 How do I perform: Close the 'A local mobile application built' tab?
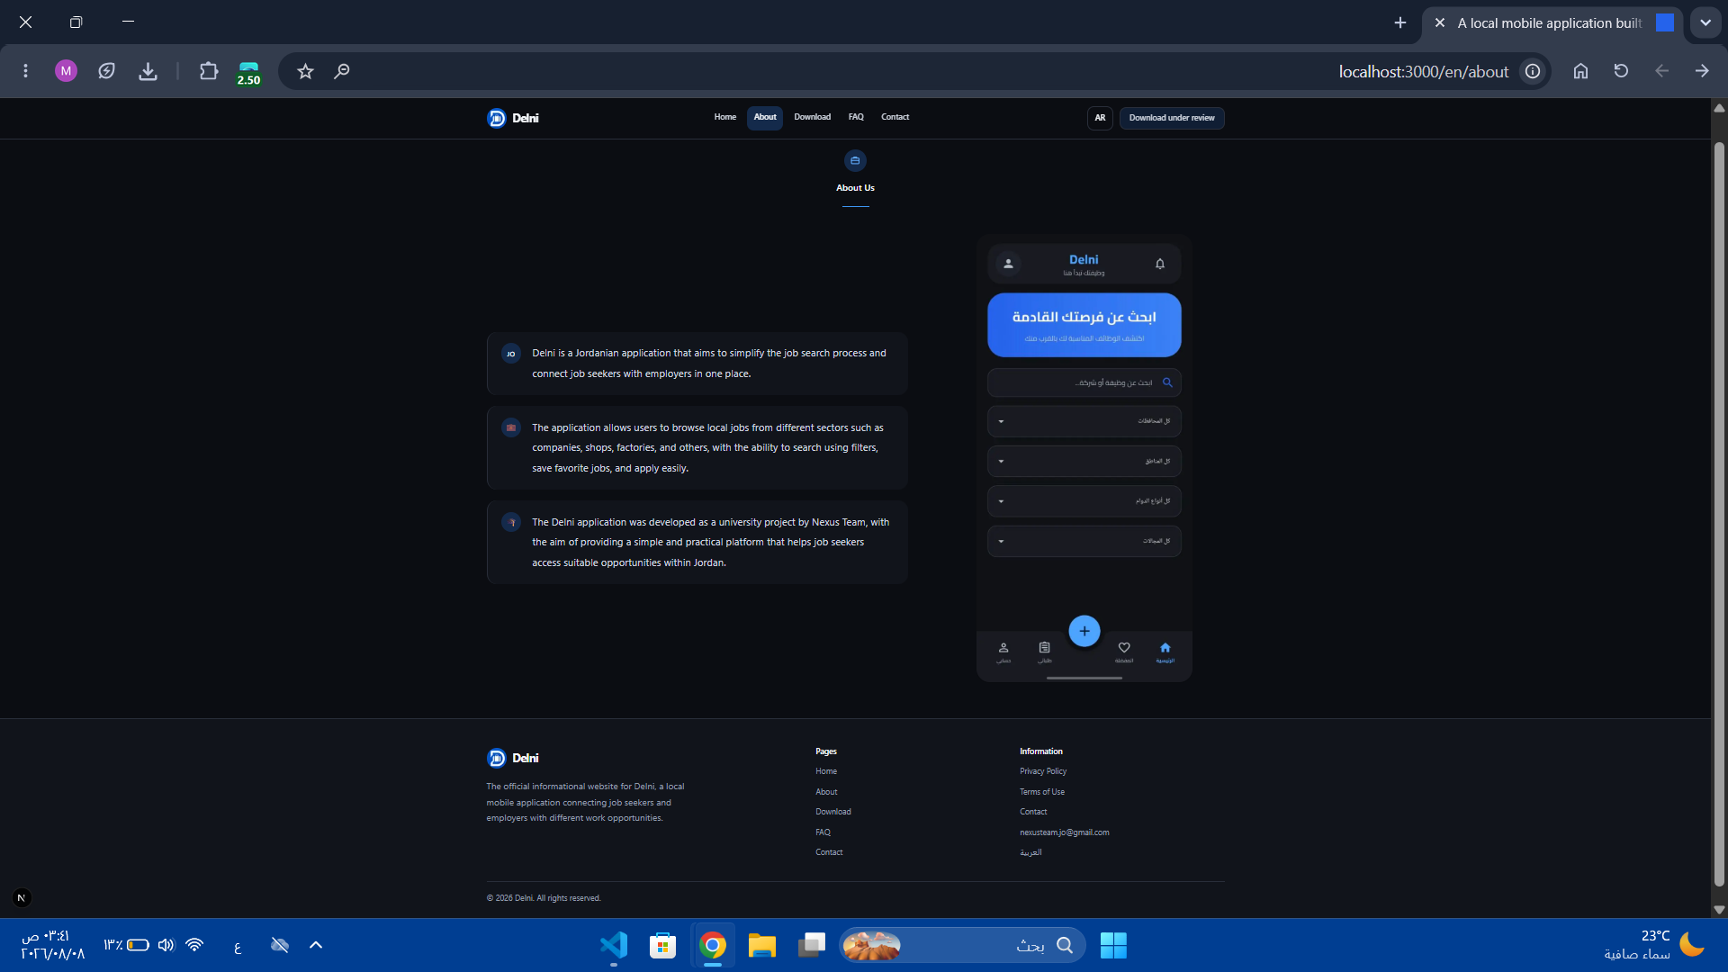[x=1439, y=22]
